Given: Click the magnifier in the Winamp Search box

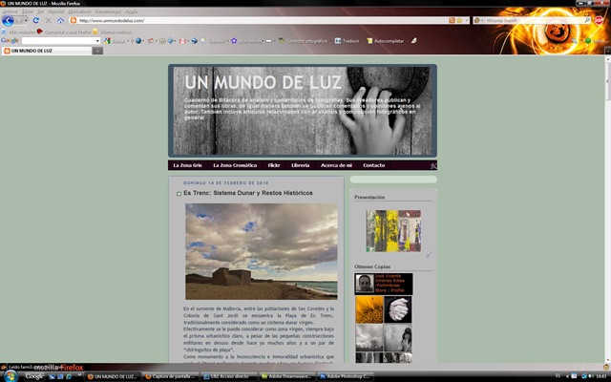Looking at the screenshot, I should tap(587, 20).
